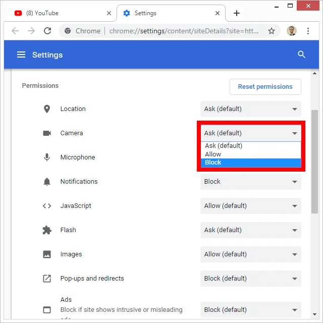This screenshot has height=323, width=323.
Task: Reload the page using refresh icon
Action: pyautogui.click(x=47, y=31)
